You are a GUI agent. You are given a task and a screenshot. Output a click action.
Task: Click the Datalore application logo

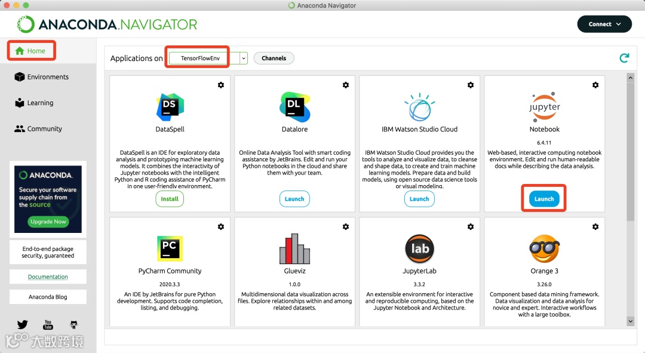pos(294,107)
